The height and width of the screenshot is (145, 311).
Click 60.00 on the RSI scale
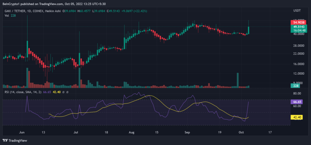pyautogui.click(x=297, y=106)
